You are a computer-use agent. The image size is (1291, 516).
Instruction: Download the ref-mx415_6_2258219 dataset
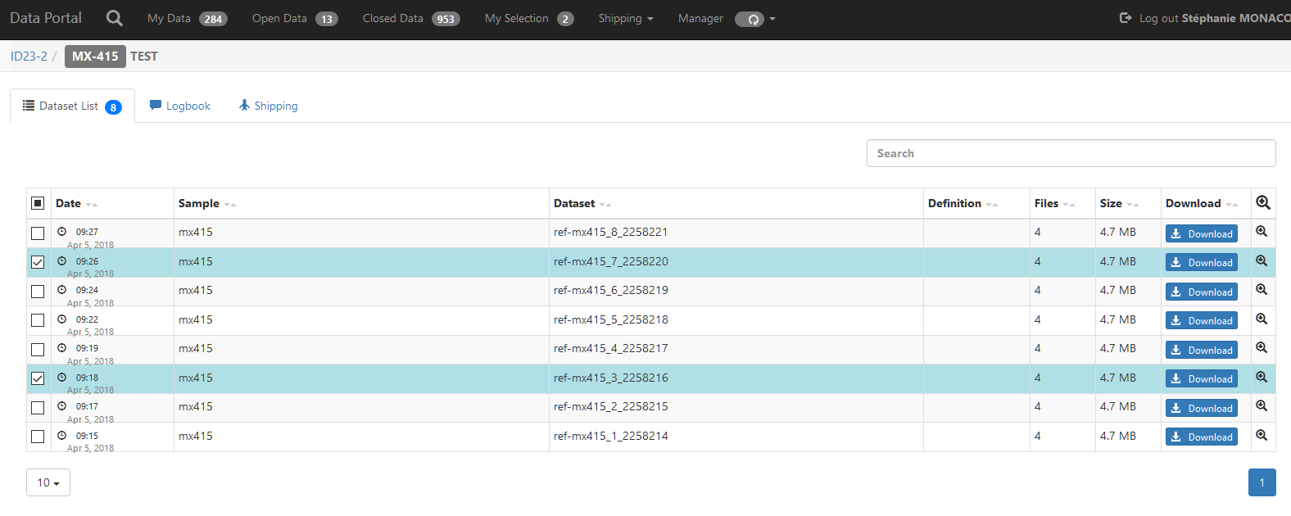pos(1201,292)
